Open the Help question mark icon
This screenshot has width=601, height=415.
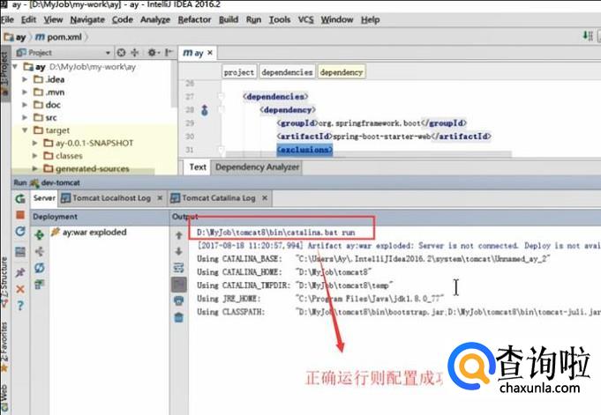click(20, 306)
